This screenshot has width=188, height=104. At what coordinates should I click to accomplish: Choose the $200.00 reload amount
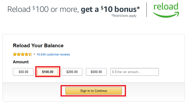click(72, 72)
